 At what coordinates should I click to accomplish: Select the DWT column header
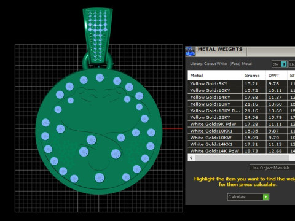point(277,76)
